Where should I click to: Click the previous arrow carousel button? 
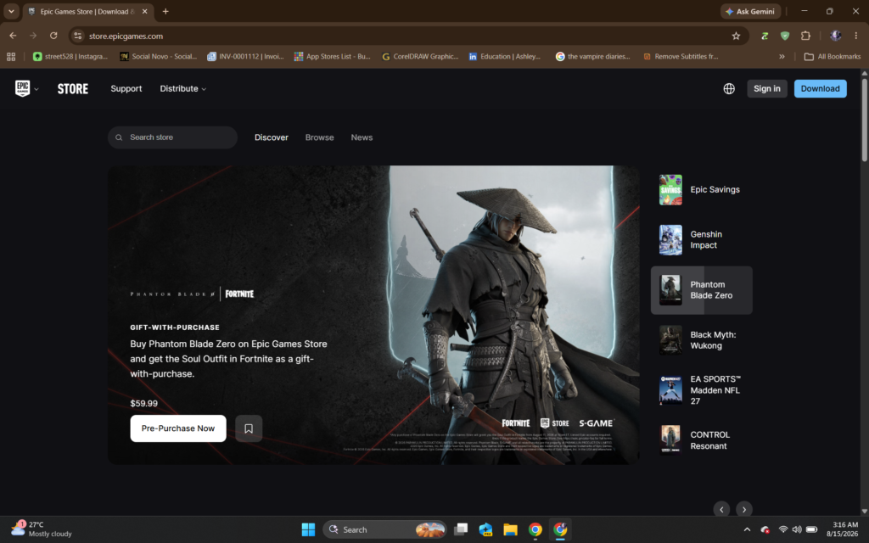click(721, 509)
